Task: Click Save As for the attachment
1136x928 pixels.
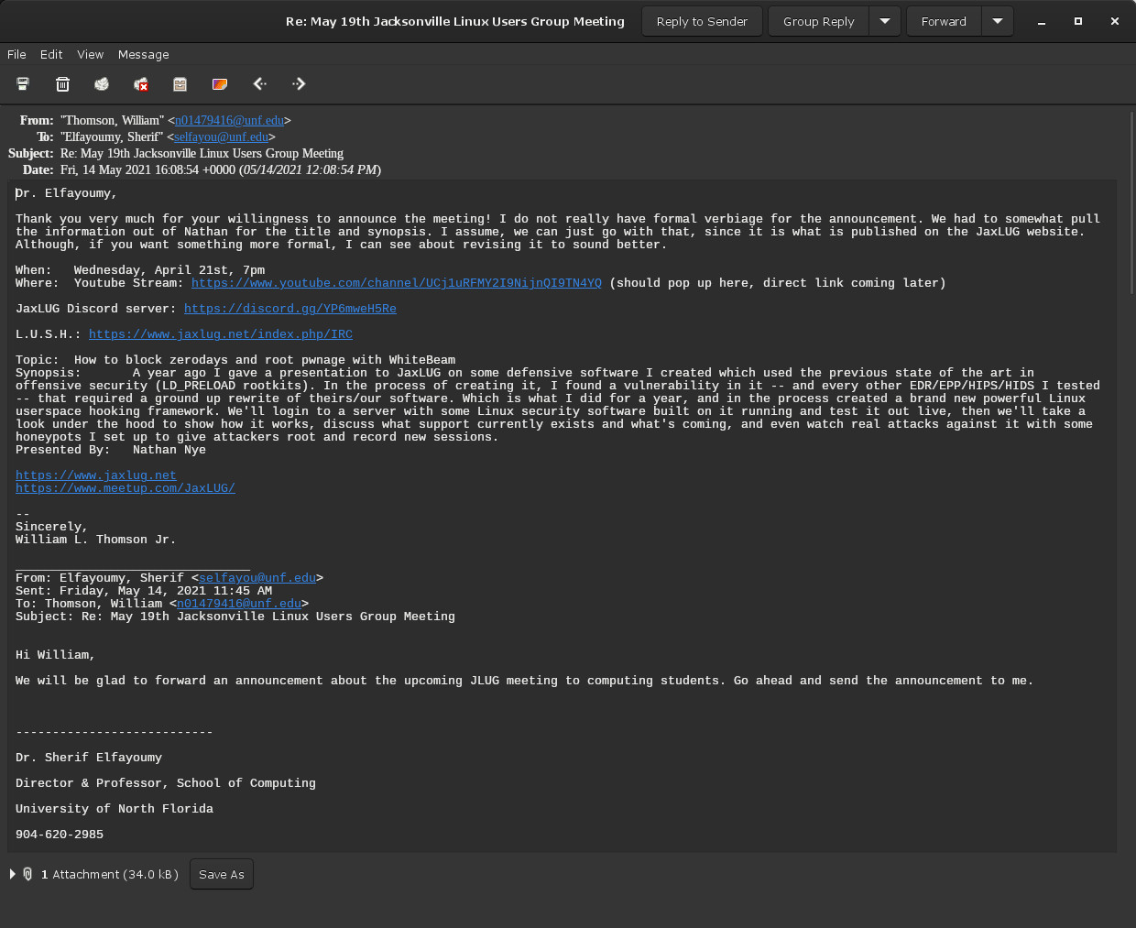Action: pyautogui.click(x=222, y=874)
